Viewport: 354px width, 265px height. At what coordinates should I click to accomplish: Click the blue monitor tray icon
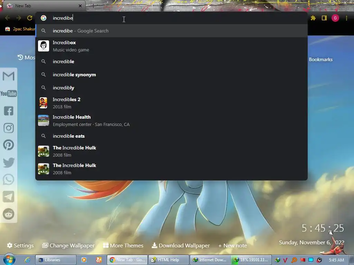(x=311, y=260)
